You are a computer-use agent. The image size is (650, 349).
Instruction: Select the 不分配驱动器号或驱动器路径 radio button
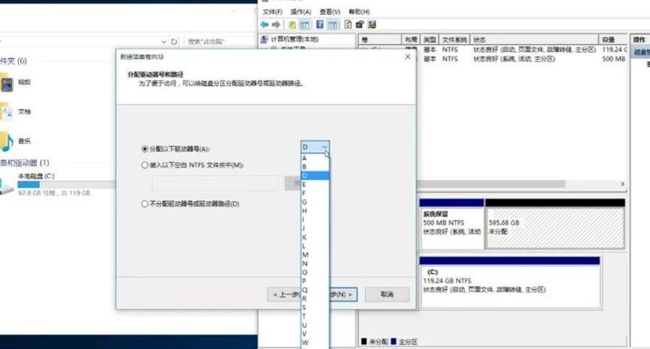point(145,203)
